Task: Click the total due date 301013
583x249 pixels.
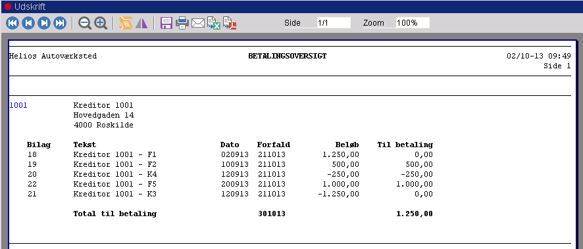Action: [x=271, y=214]
